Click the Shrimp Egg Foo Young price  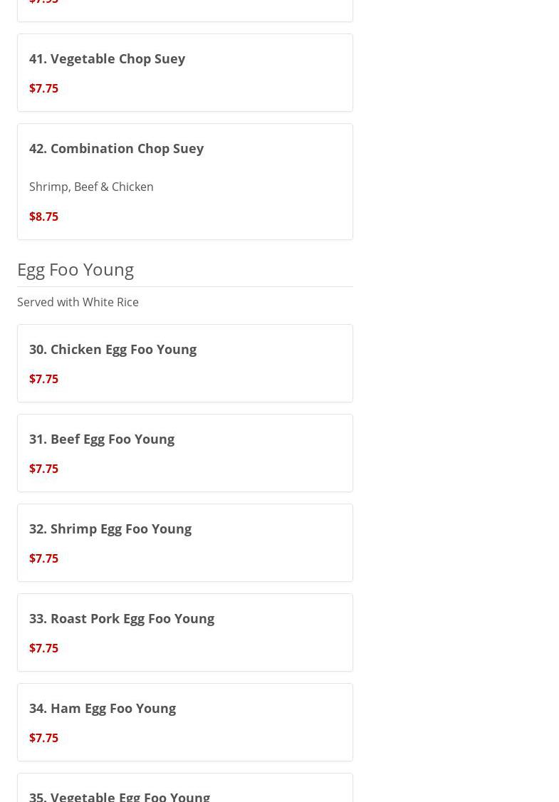pos(43,558)
